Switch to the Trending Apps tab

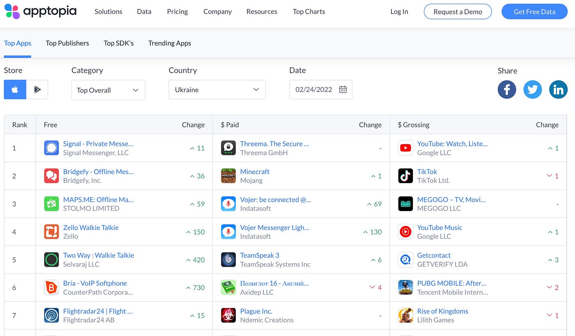pos(170,43)
